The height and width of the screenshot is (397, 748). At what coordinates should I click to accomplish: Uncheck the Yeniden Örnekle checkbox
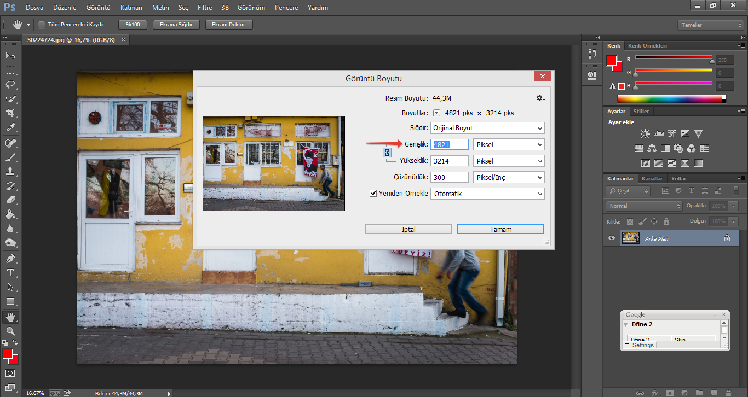click(x=373, y=194)
